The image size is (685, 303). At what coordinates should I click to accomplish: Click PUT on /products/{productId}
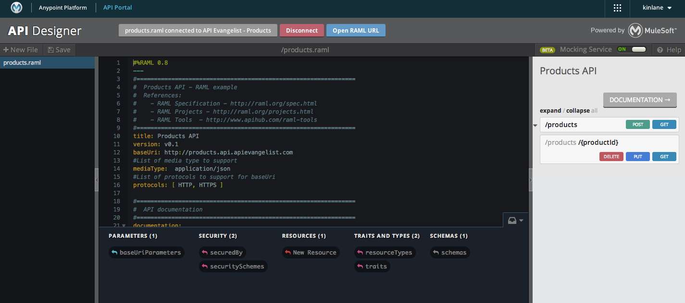pos(638,157)
